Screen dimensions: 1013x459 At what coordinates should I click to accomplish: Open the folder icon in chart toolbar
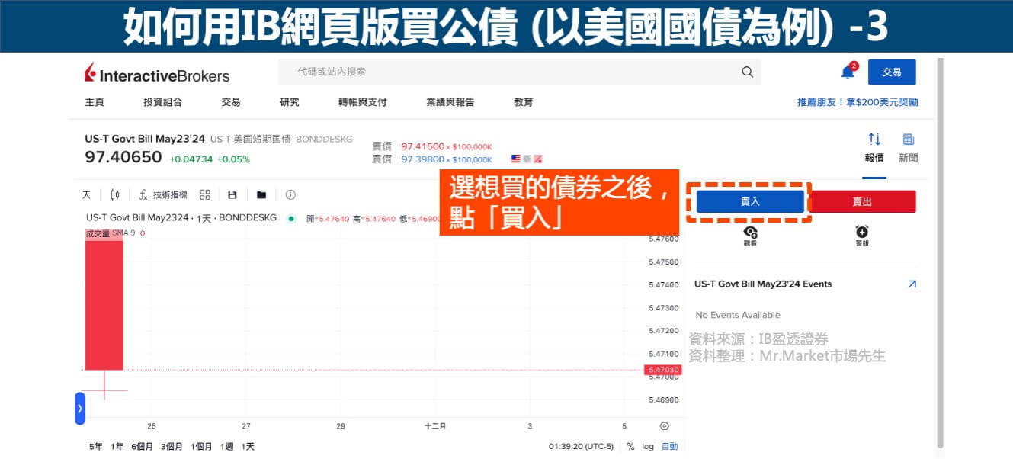tap(261, 194)
